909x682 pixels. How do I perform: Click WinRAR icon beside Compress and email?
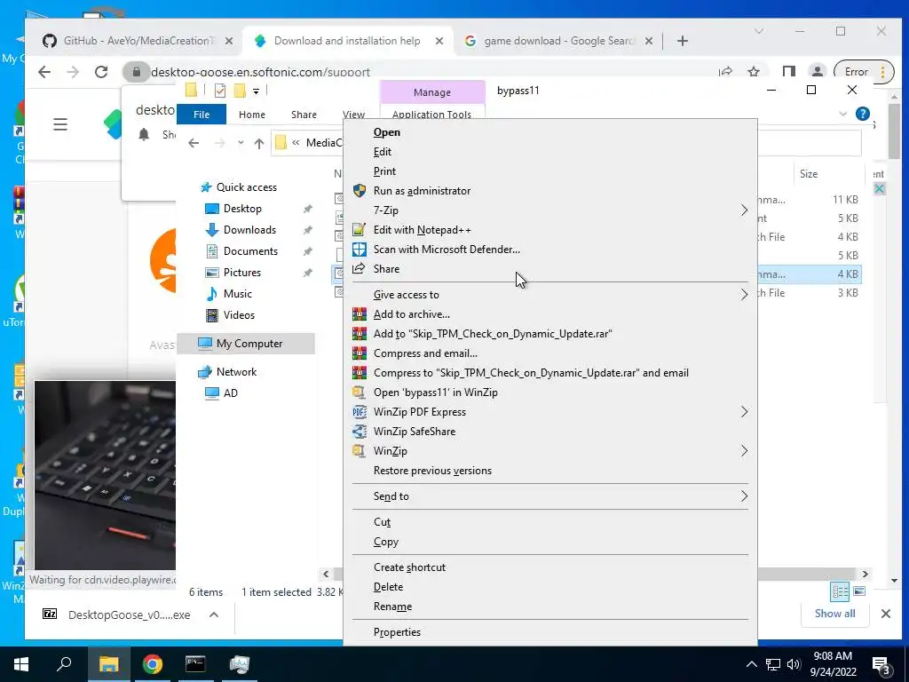coord(359,353)
